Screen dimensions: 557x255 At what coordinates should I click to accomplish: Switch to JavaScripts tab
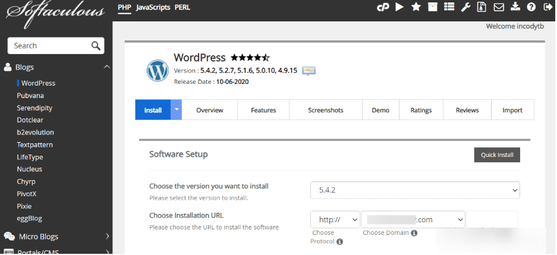click(153, 7)
